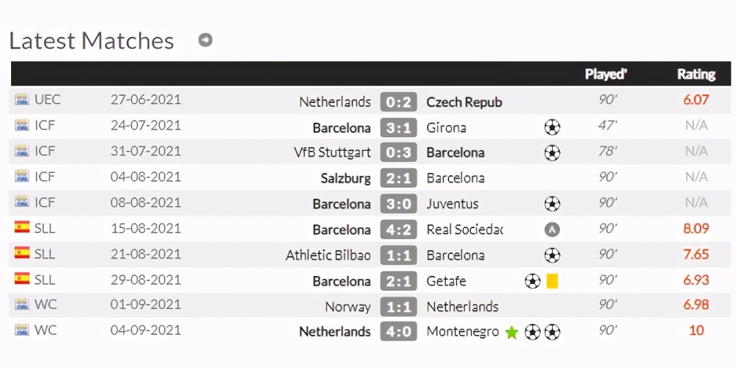Click the goal ball icon in Girona row
Image resolution: width=736 pixels, height=368 pixels.
552,127
